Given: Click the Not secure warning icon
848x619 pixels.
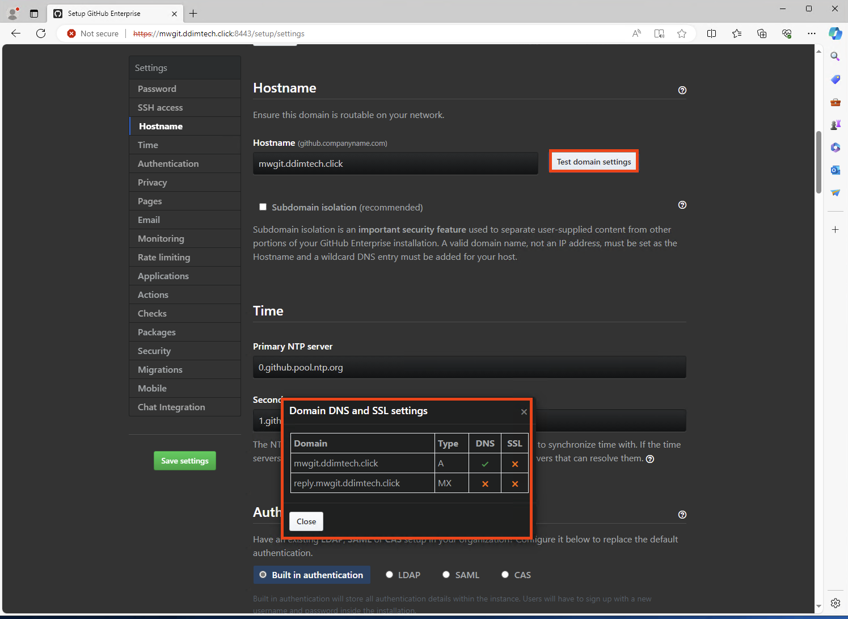Looking at the screenshot, I should (71, 33).
